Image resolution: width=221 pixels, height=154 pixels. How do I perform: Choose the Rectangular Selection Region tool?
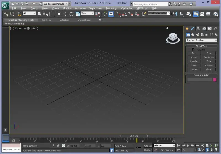coord(52,14)
